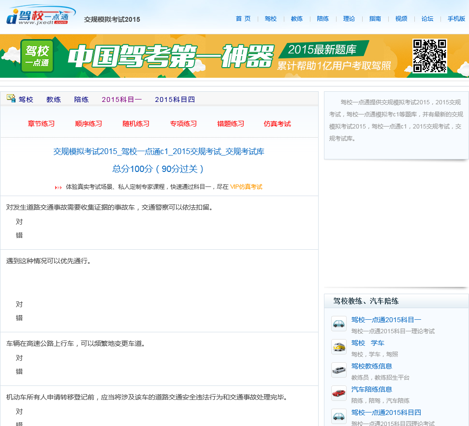Select 错 for the 事故车扣留 question
Screen dimensions: 469x426
click(19, 235)
